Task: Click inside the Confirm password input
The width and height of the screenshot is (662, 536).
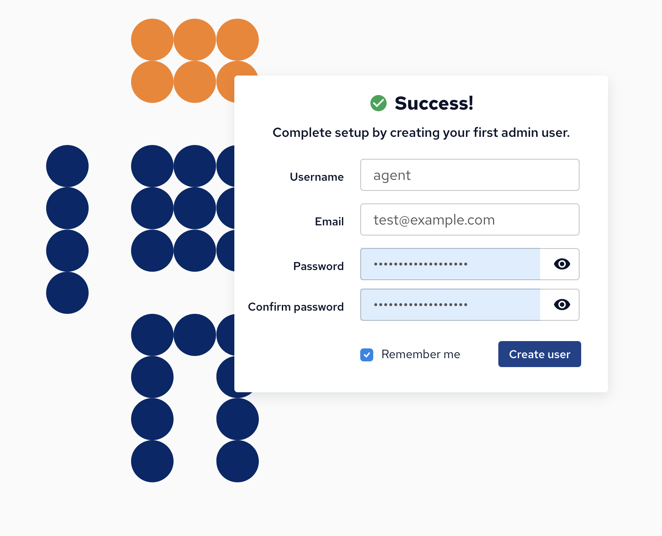Action: pyautogui.click(x=450, y=305)
